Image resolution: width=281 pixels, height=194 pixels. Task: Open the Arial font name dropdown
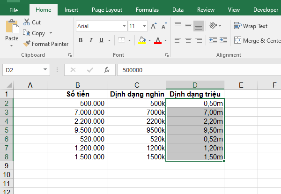click(x=124, y=26)
